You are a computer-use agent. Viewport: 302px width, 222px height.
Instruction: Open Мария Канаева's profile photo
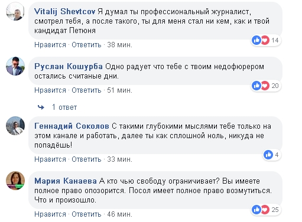(x=15, y=181)
